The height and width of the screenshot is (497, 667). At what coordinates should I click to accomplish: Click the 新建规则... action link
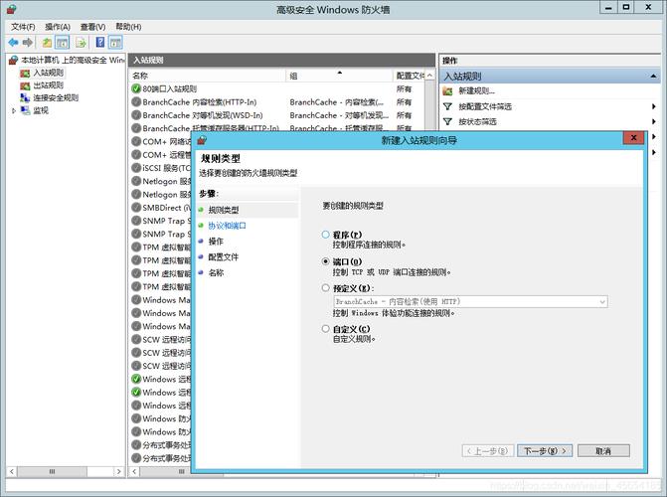click(x=476, y=91)
